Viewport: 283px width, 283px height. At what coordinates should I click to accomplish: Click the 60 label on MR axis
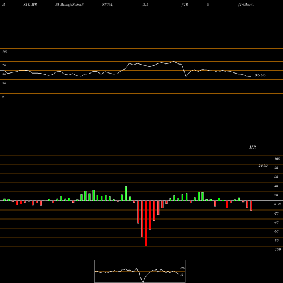pos(276,177)
